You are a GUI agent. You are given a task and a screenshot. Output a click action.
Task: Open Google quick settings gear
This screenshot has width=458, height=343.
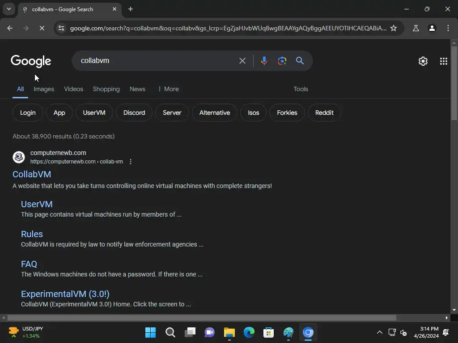point(423,61)
